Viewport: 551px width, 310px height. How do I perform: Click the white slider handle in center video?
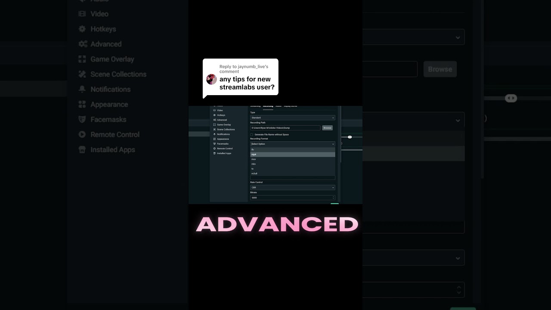click(350, 137)
